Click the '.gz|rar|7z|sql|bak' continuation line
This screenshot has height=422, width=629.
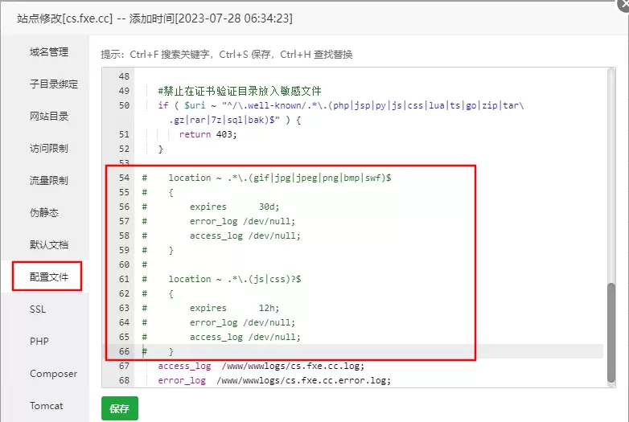point(235,120)
